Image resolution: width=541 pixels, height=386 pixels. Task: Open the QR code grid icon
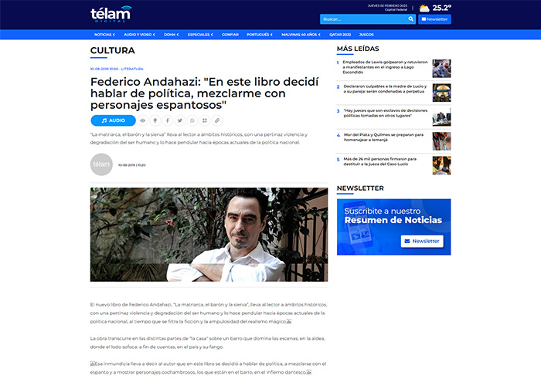205,120
